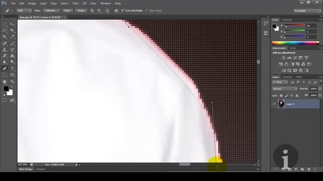This screenshot has height=181, width=323.
Task: Swap foreground and background colors
Action: pos(12,86)
